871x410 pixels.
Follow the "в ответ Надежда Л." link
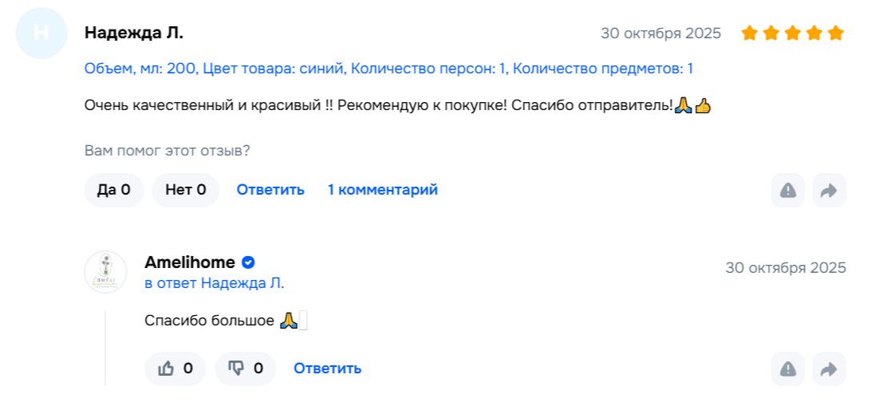214,283
